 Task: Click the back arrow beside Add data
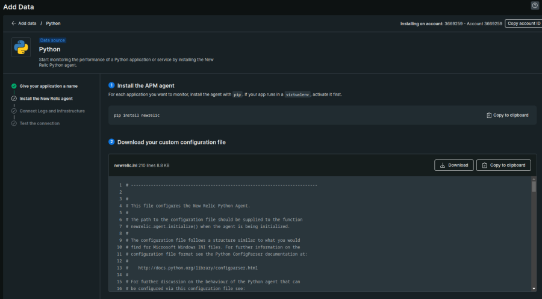point(14,23)
